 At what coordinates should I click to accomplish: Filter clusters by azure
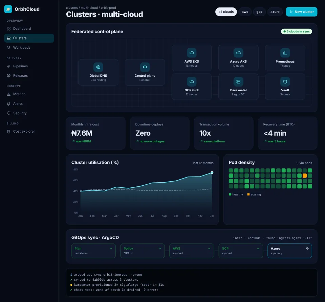[x=275, y=12]
